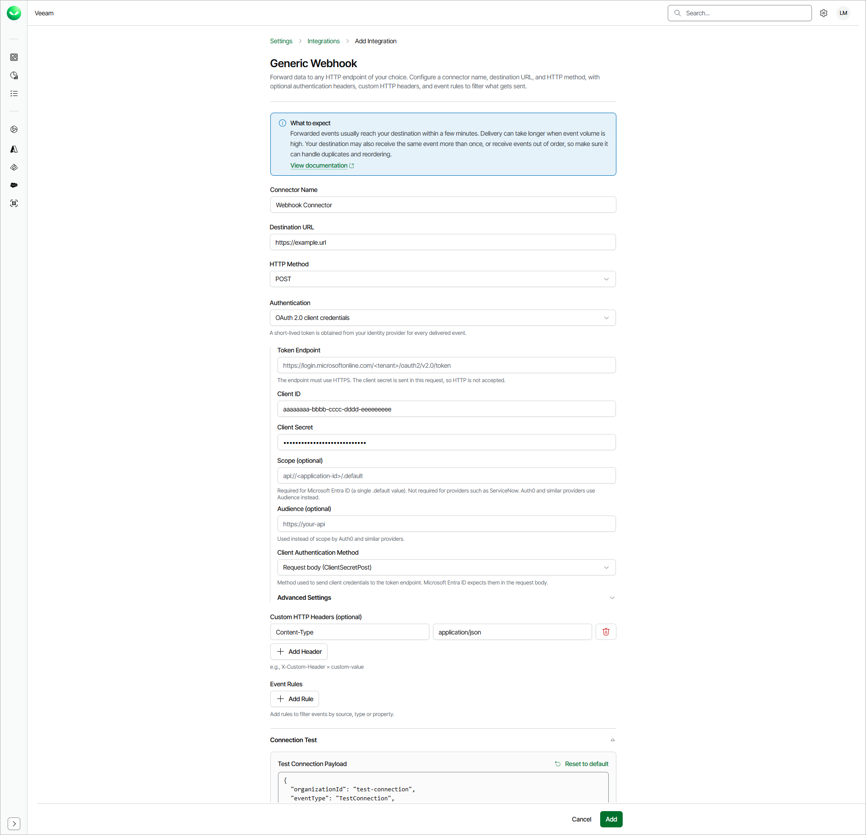Click the Client Secret field

click(447, 442)
